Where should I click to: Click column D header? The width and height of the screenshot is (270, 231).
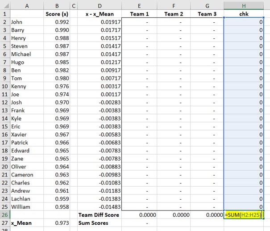click(100, 5)
